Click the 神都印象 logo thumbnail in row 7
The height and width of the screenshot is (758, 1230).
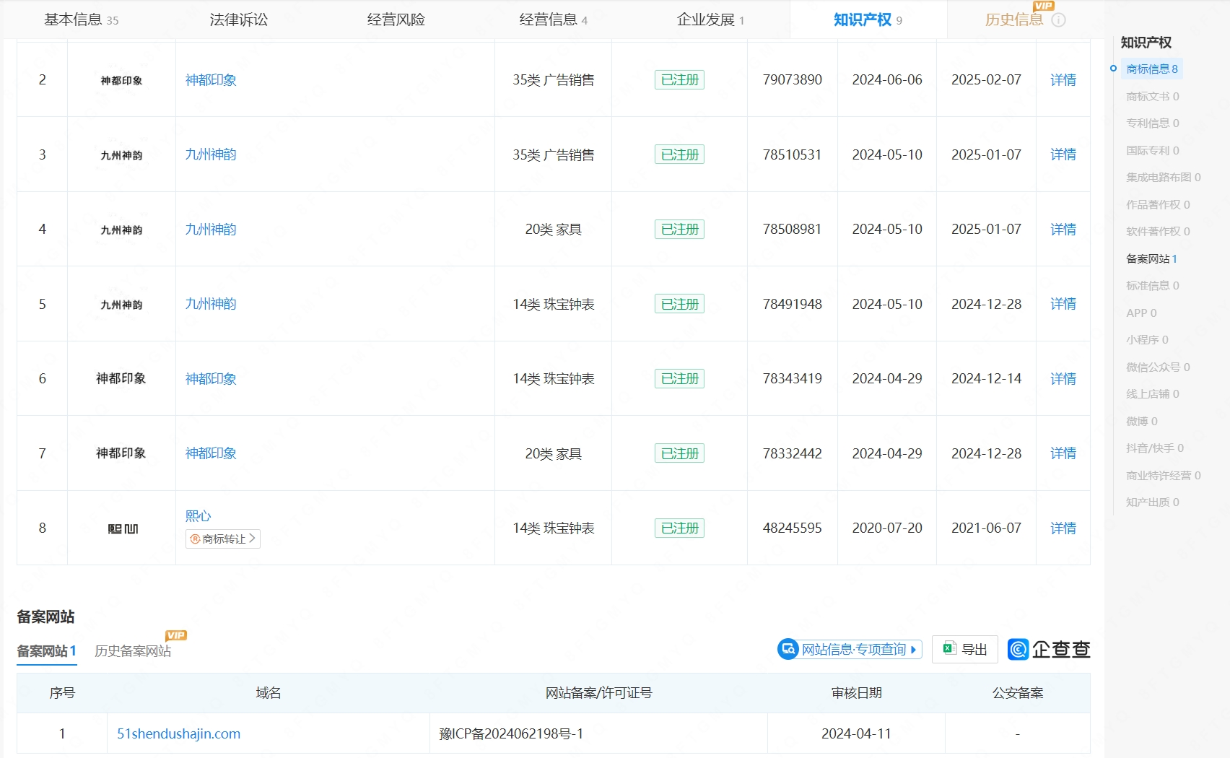pos(121,453)
